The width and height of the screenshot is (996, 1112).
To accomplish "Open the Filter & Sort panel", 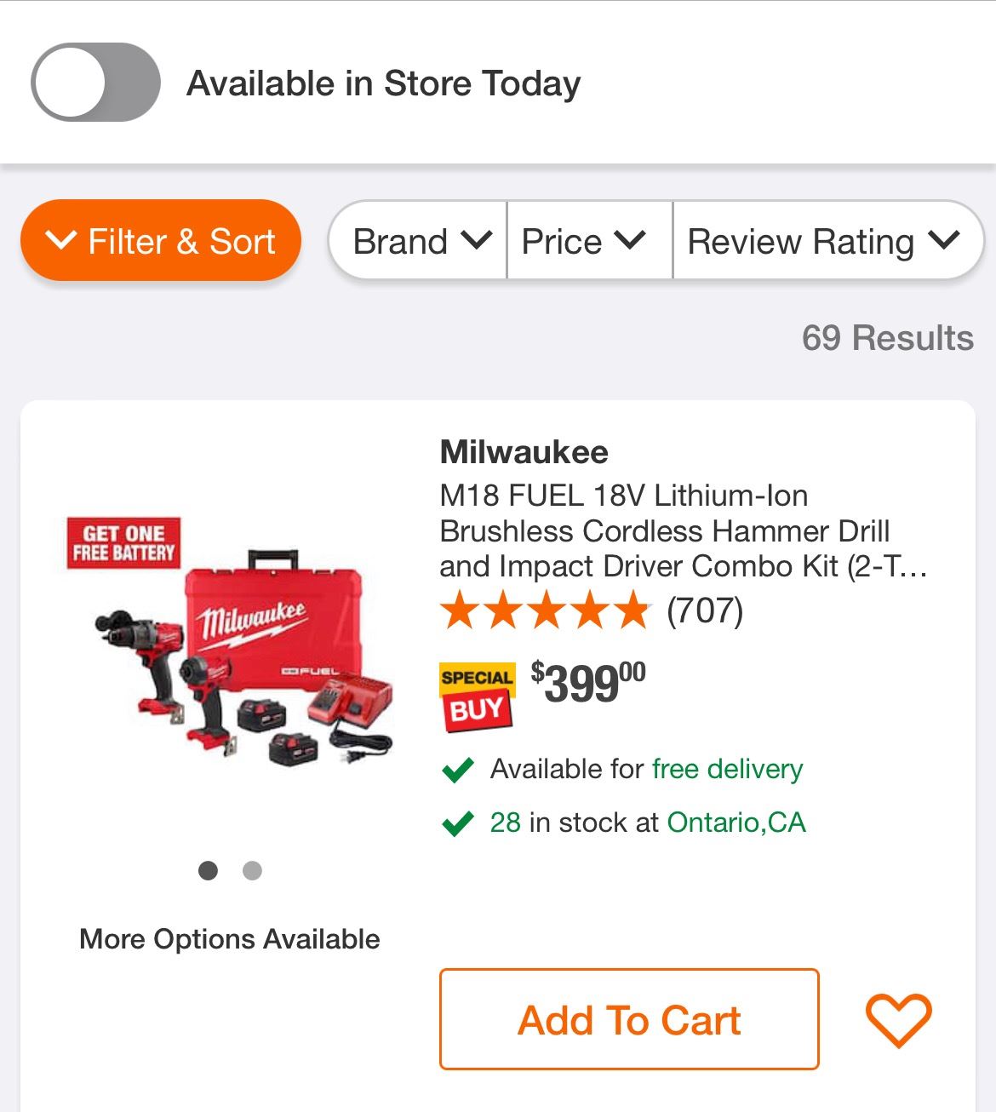I will coord(161,241).
